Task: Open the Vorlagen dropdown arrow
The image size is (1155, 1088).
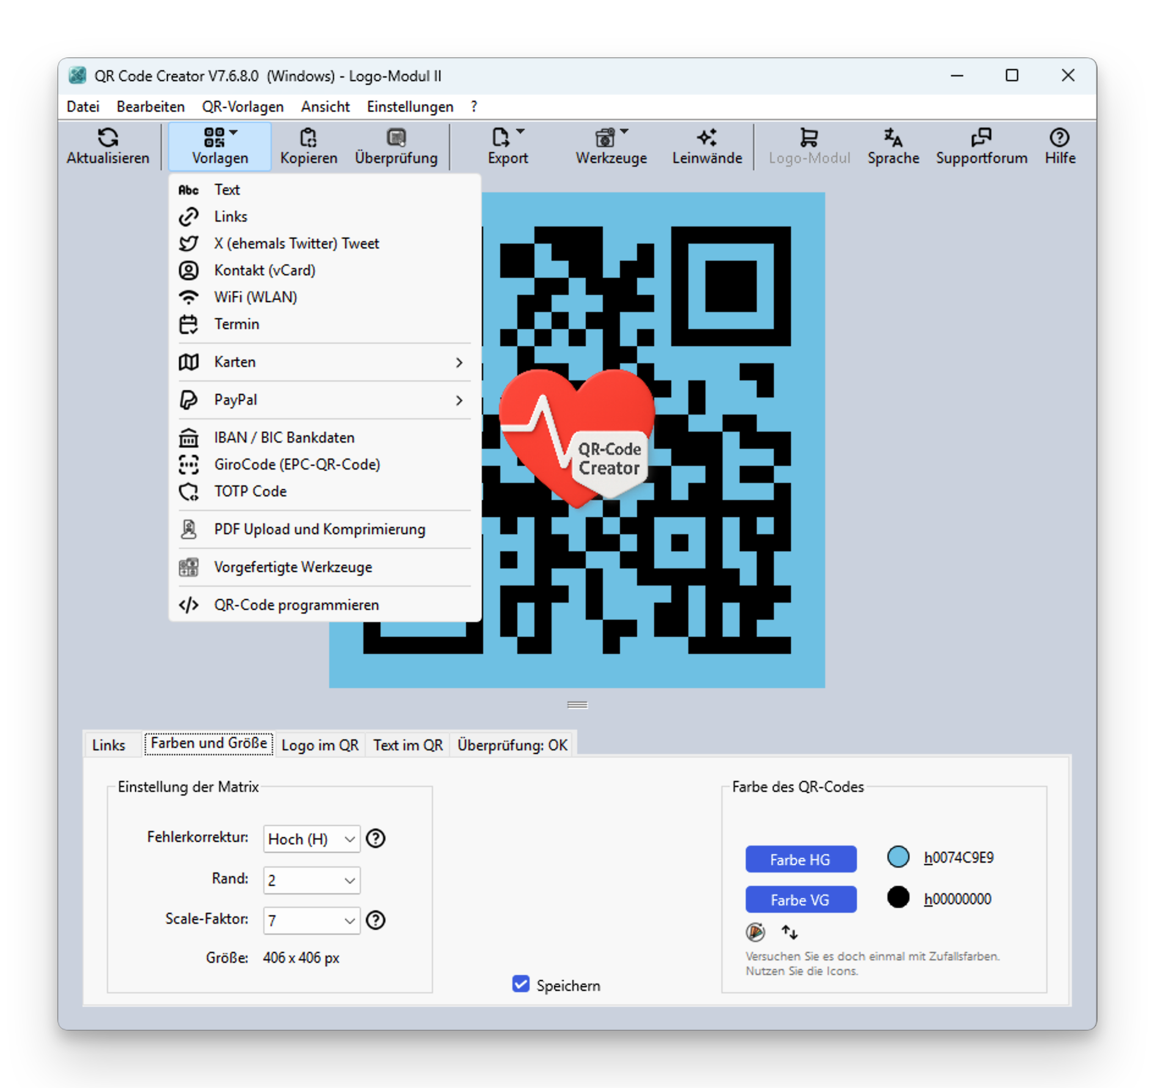Action: (x=233, y=131)
